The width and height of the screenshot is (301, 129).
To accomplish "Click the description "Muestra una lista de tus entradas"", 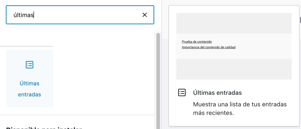I will tap(240, 104).
